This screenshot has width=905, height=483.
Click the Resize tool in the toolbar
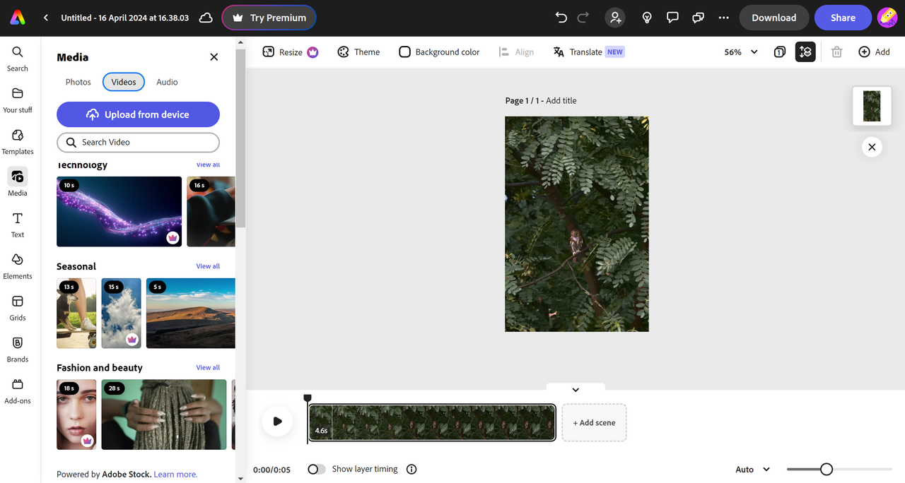[x=290, y=52]
